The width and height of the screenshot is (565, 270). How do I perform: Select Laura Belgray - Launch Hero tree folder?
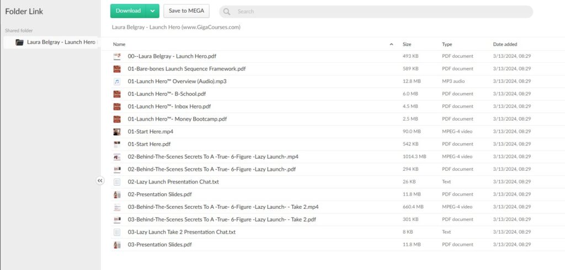coord(61,42)
